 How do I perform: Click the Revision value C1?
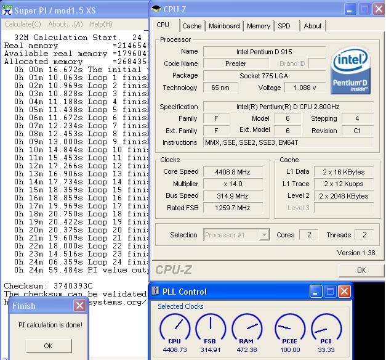coord(358,131)
